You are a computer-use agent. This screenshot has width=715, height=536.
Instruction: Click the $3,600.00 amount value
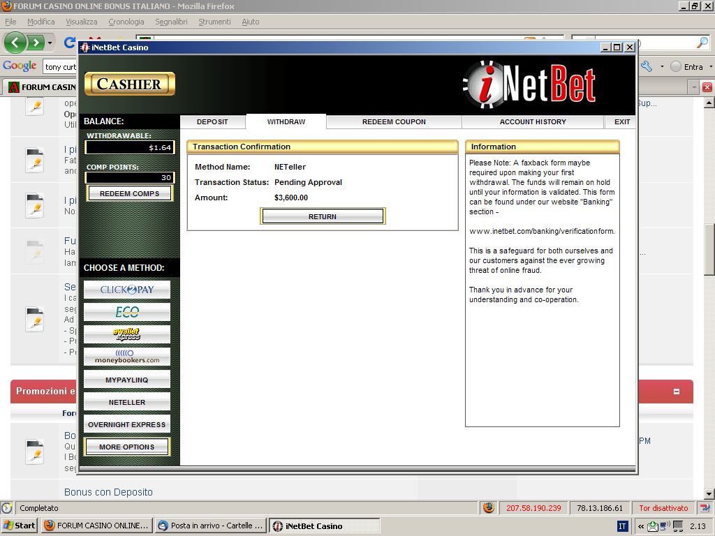point(291,198)
